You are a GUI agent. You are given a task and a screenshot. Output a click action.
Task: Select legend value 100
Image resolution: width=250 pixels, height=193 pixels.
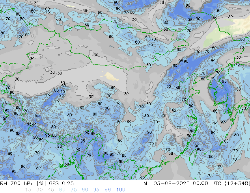tap(121, 190)
